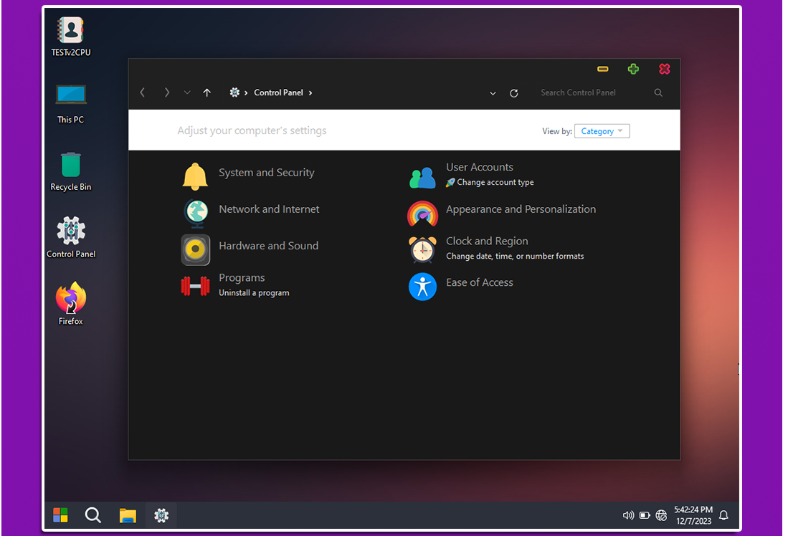Click the System and Security bell icon
Image resolution: width=788 pixels, height=536 pixels.
pos(195,176)
